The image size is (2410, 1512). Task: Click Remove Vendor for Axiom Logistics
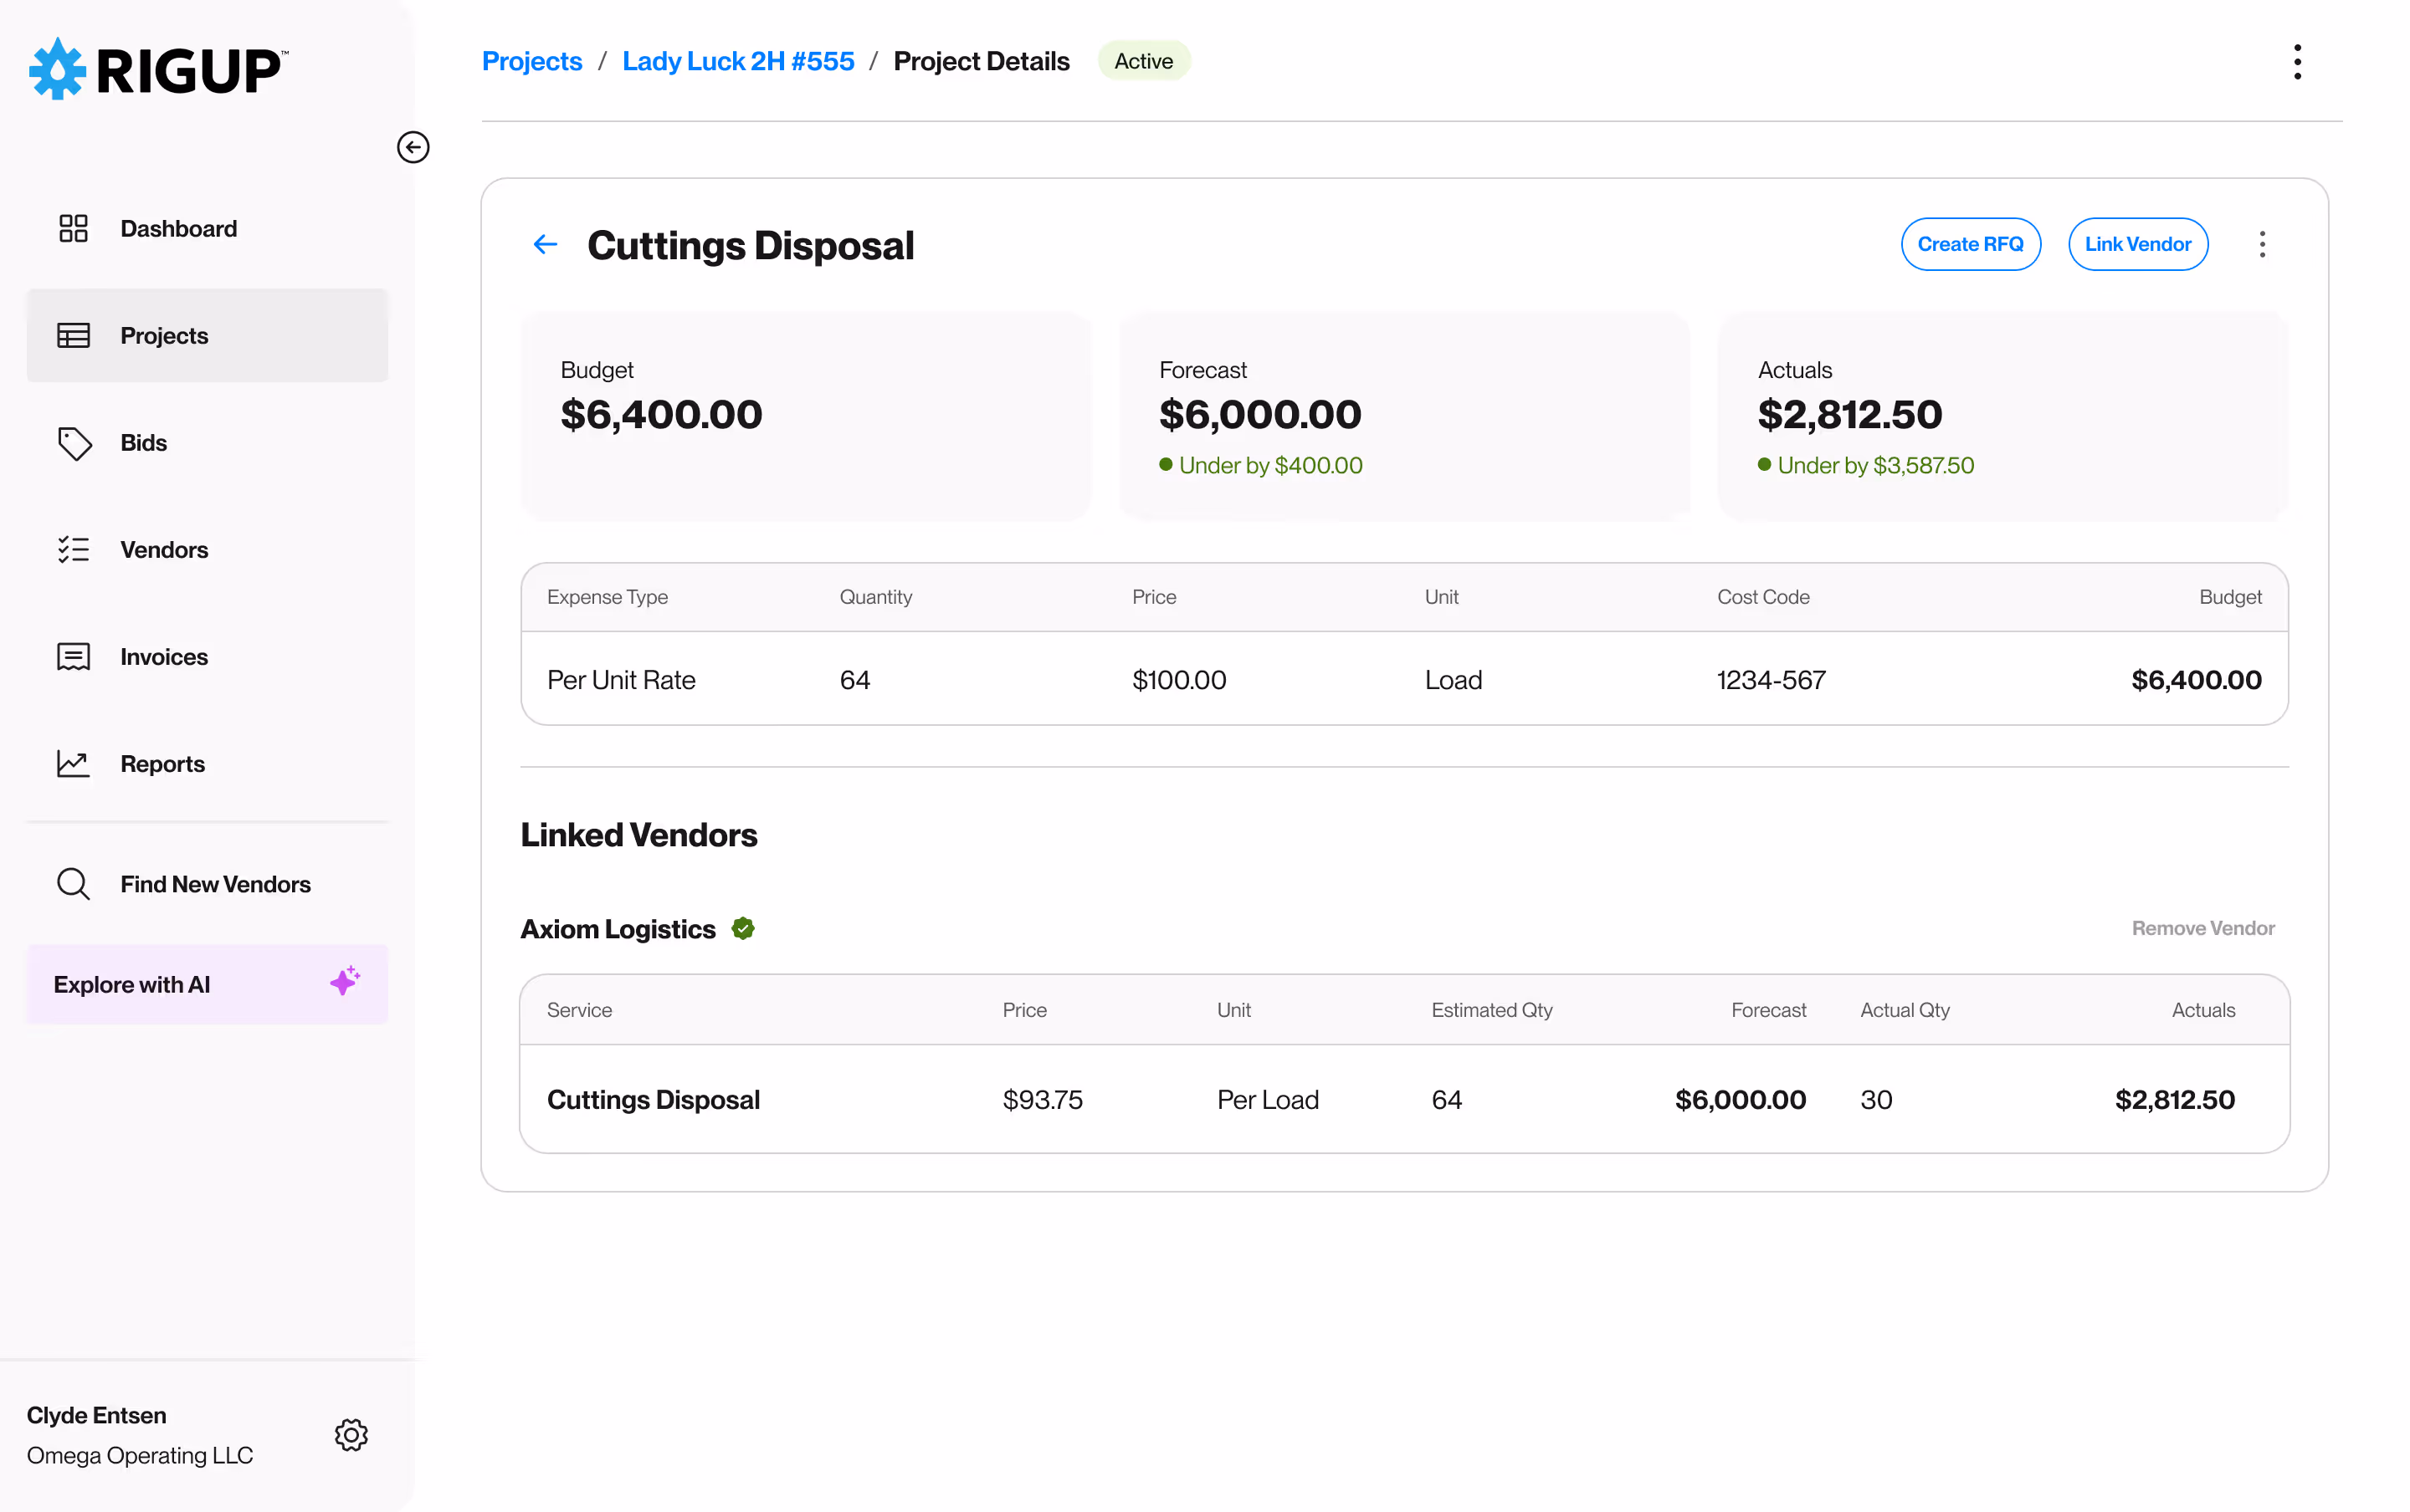(2203, 928)
